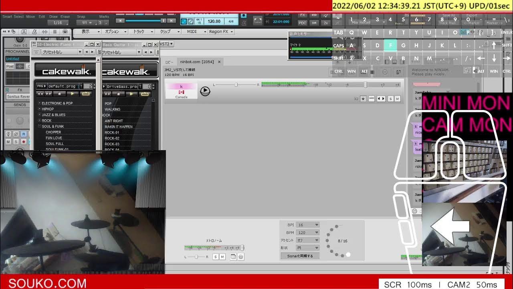513x289 pixels.
Task: Open SI-Electric Piano preset dropdown
Action: point(62,52)
